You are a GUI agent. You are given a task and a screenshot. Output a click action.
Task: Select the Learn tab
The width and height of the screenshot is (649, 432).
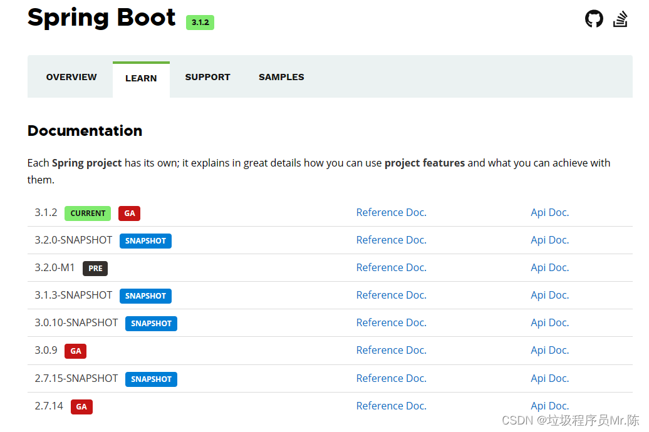[141, 78]
